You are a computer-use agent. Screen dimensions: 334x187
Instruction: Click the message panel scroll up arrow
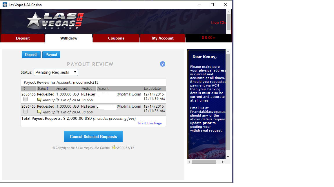228,52
